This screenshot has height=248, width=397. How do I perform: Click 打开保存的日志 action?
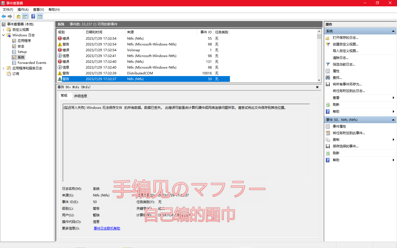coord(345,38)
